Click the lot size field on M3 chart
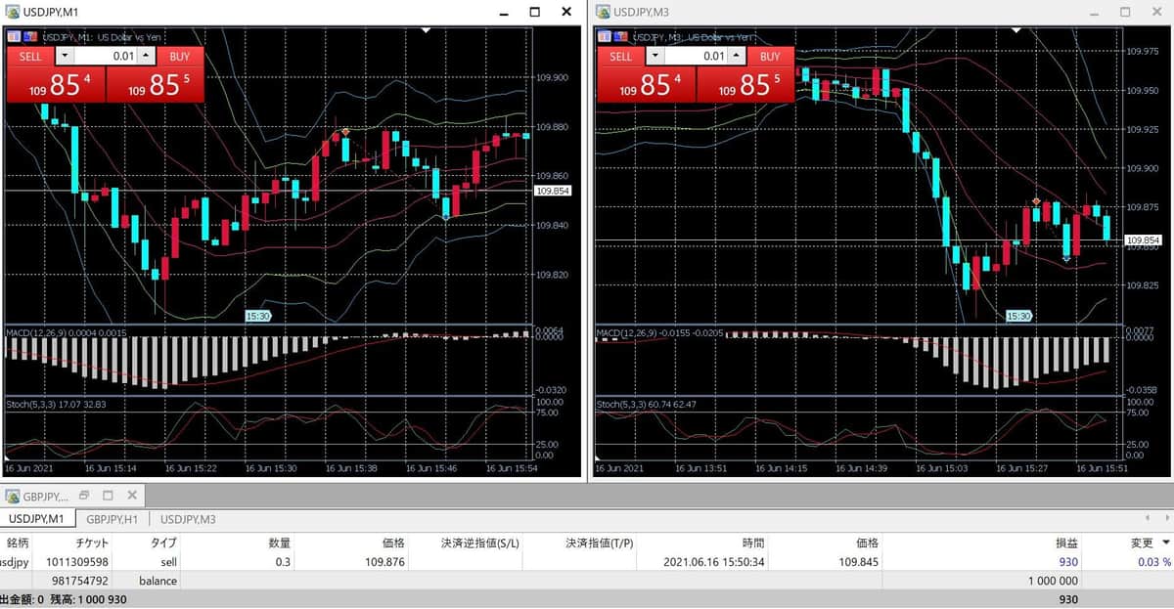 tap(697, 57)
